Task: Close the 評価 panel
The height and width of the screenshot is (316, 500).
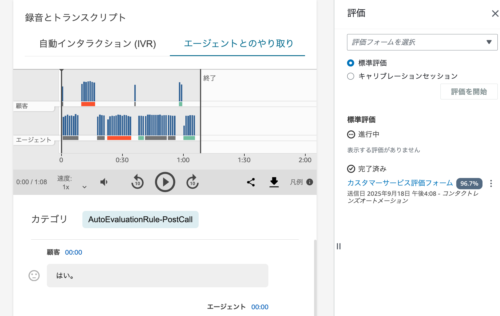Action: 495,14
